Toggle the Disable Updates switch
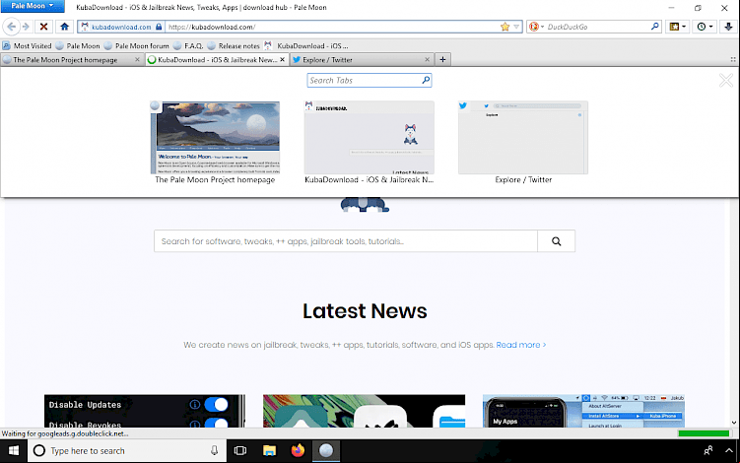 tap(216, 405)
